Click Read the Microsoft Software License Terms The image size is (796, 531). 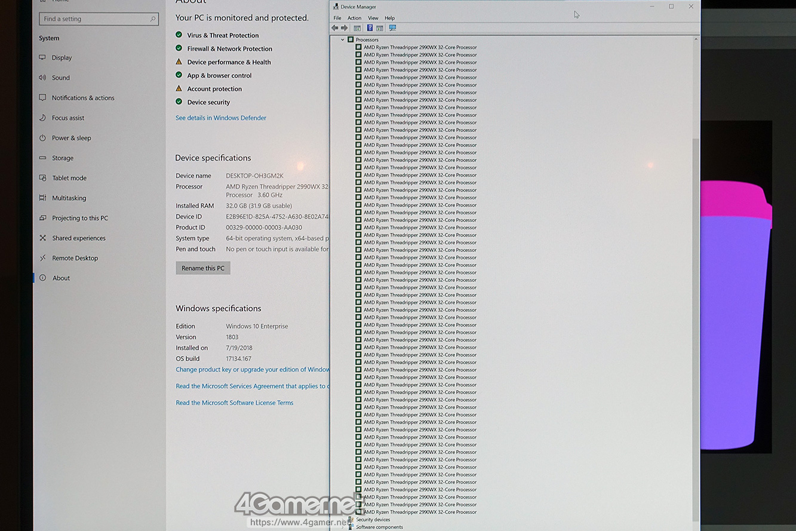point(234,403)
